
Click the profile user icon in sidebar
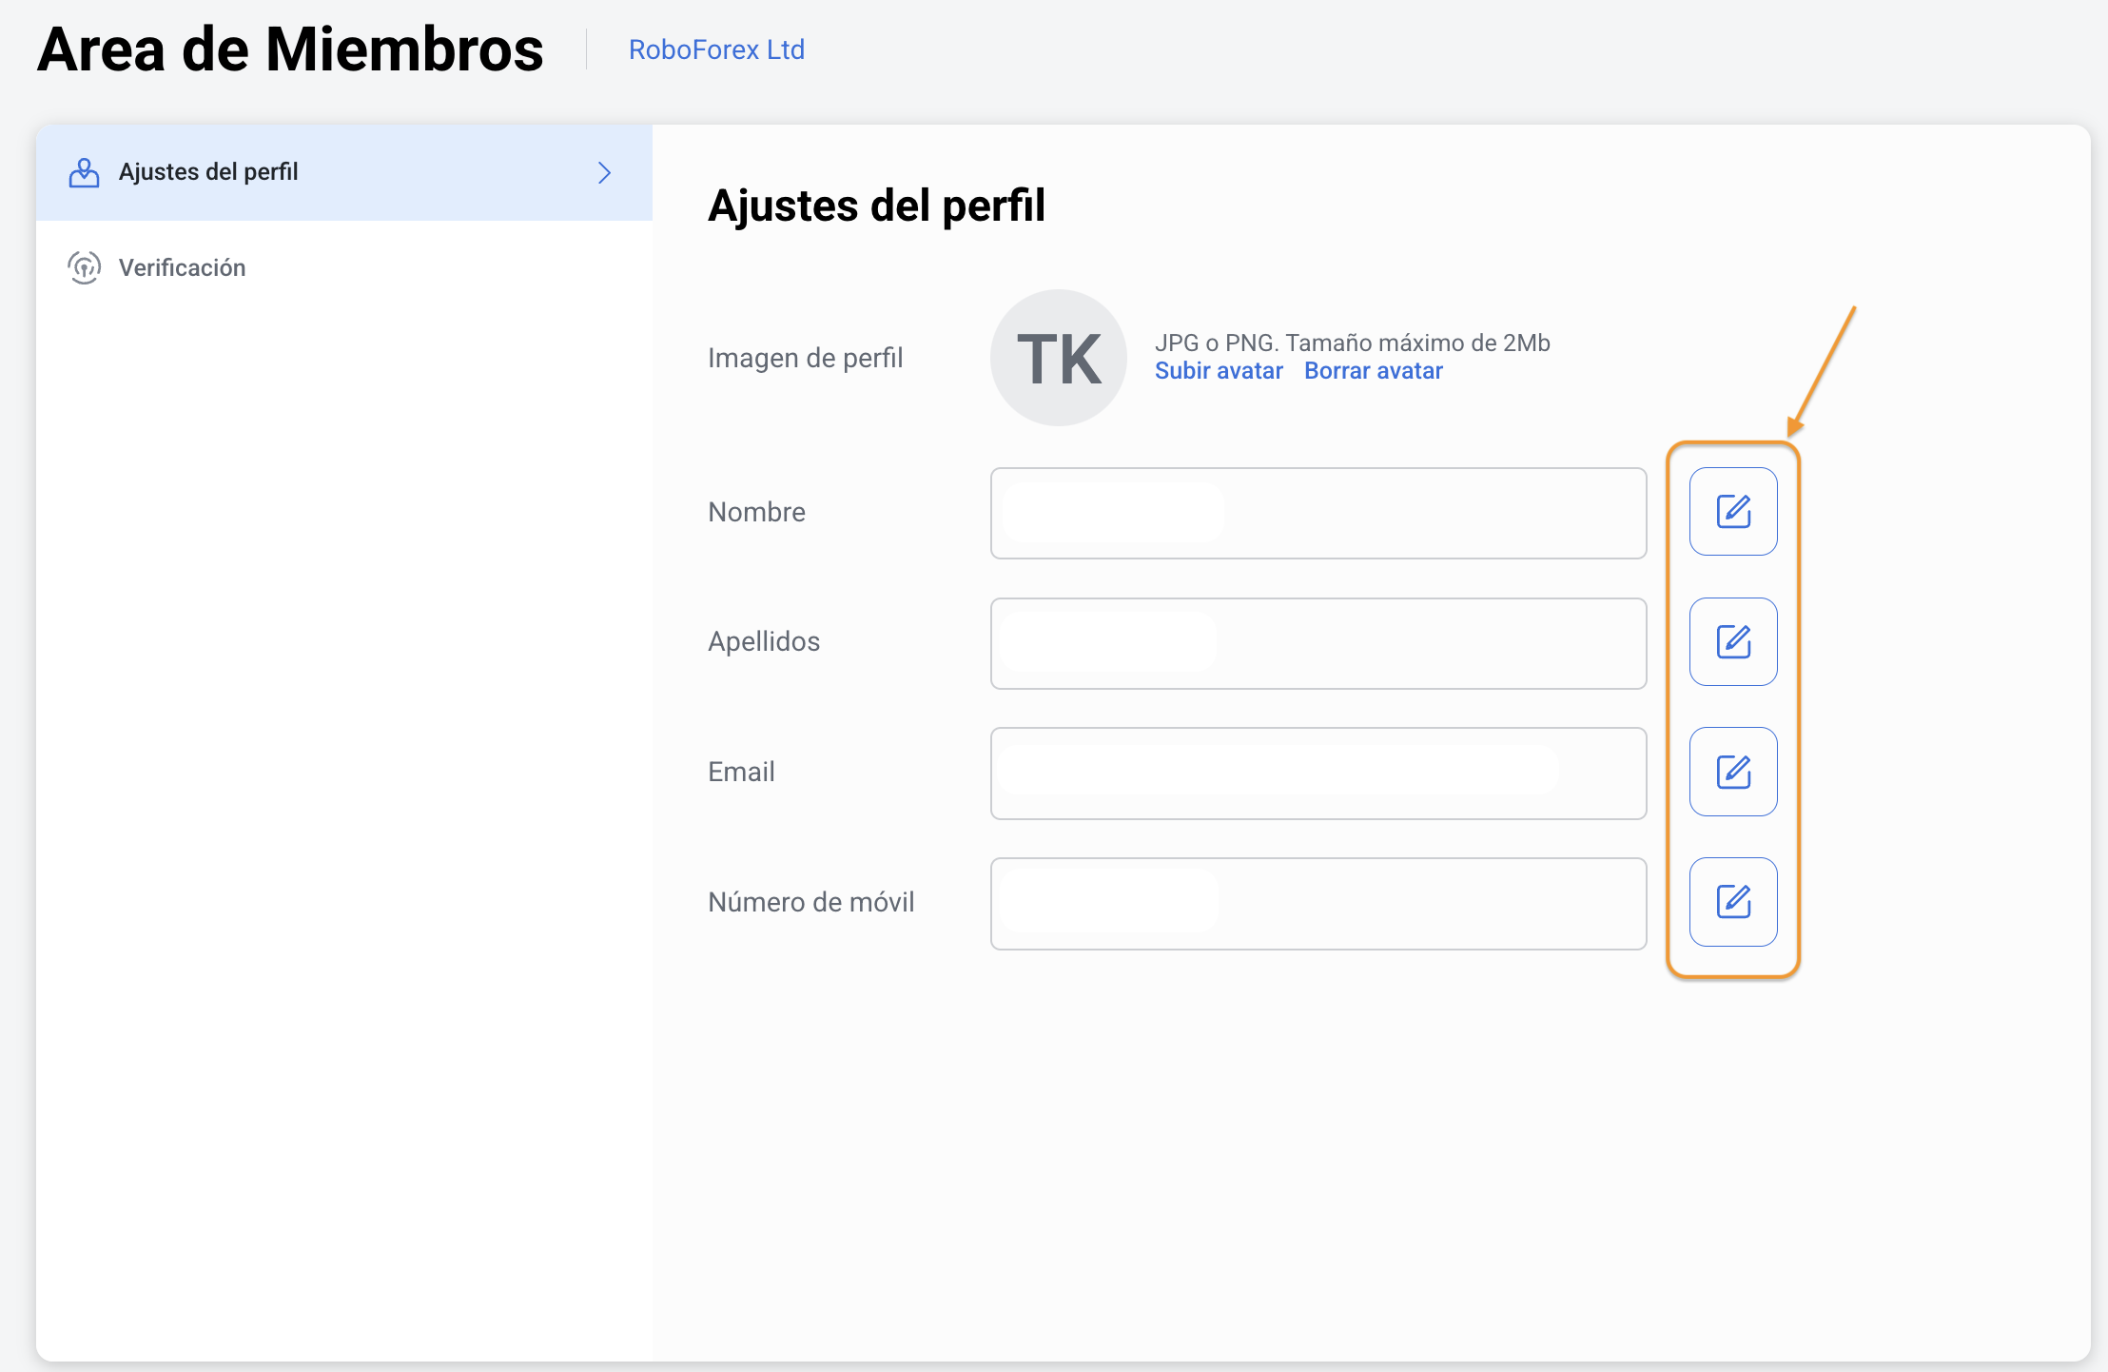tap(84, 172)
